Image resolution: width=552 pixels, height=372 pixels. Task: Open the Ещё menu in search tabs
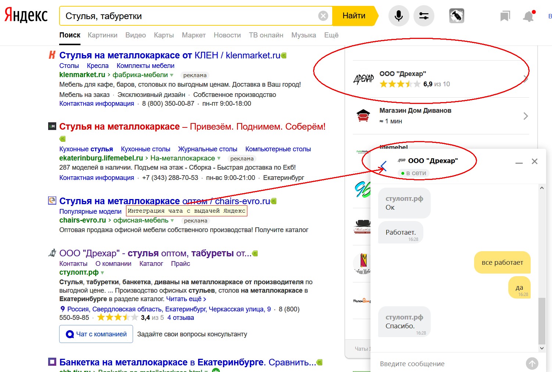(331, 35)
